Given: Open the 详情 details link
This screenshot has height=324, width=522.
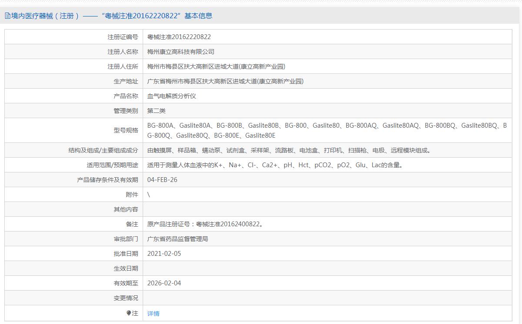Looking at the screenshot, I should click(153, 314).
